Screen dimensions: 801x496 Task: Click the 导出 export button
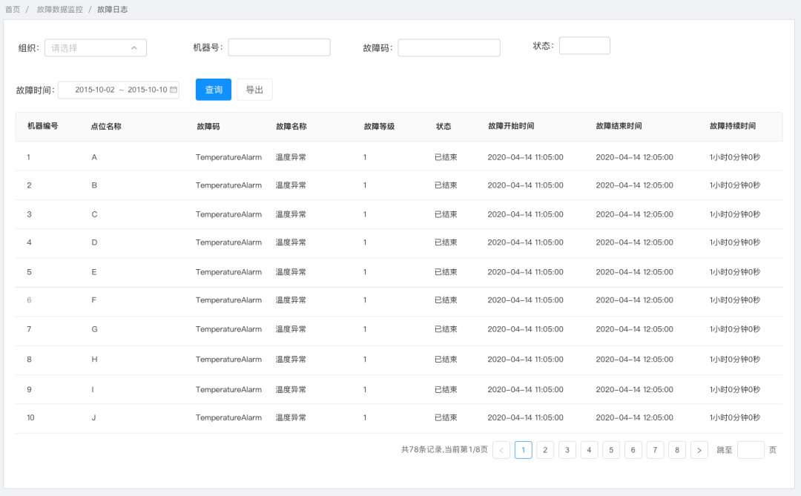pyautogui.click(x=254, y=89)
